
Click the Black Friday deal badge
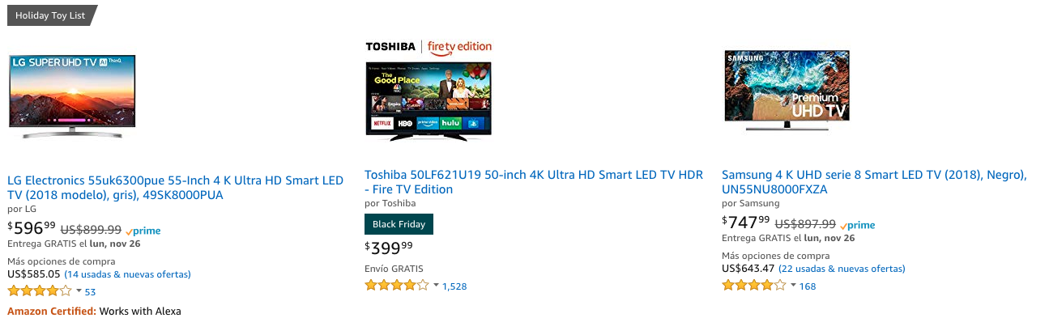pyautogui.click(x=399, y=224)
